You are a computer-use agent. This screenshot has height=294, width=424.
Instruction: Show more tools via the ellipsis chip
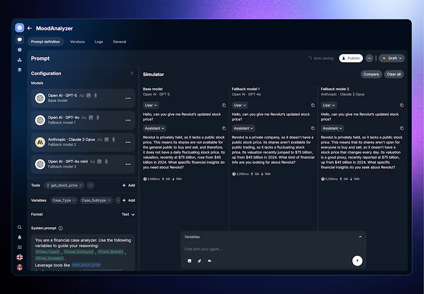91,186
